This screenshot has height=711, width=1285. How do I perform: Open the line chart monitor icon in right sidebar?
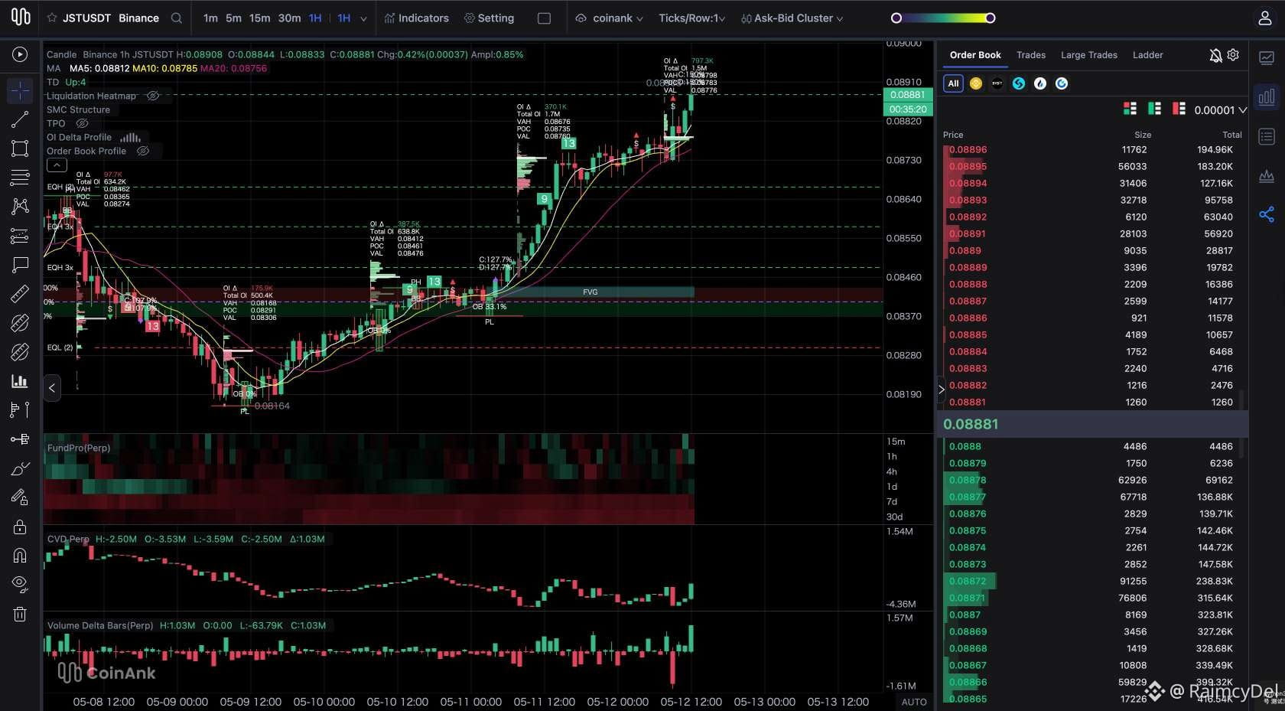pos(1267,57)
